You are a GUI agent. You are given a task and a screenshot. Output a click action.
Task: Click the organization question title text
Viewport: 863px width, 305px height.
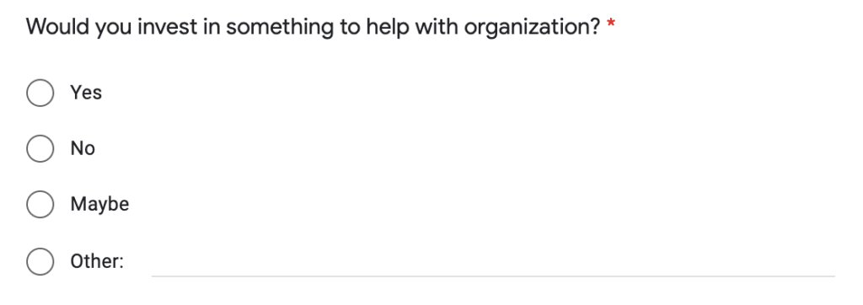(x=313, y=27)
